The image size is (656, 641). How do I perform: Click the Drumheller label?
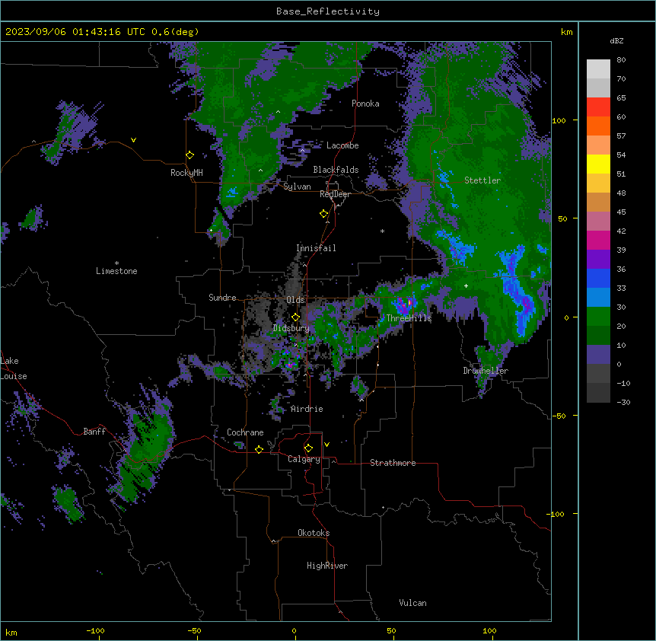point(486,371)
